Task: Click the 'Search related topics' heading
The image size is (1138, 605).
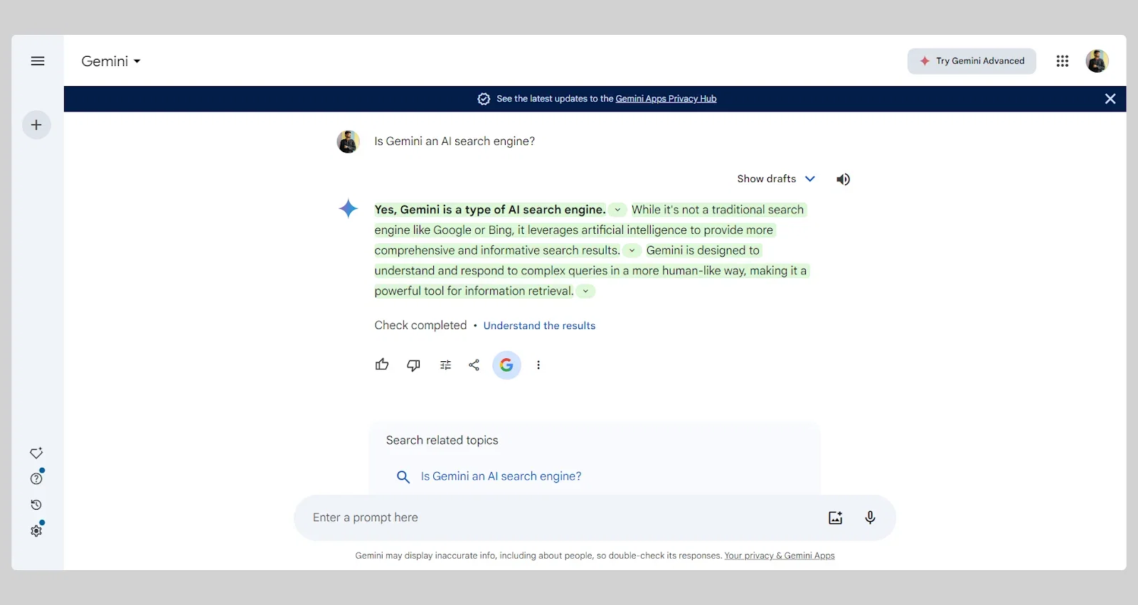Action: tap(442, 440)
